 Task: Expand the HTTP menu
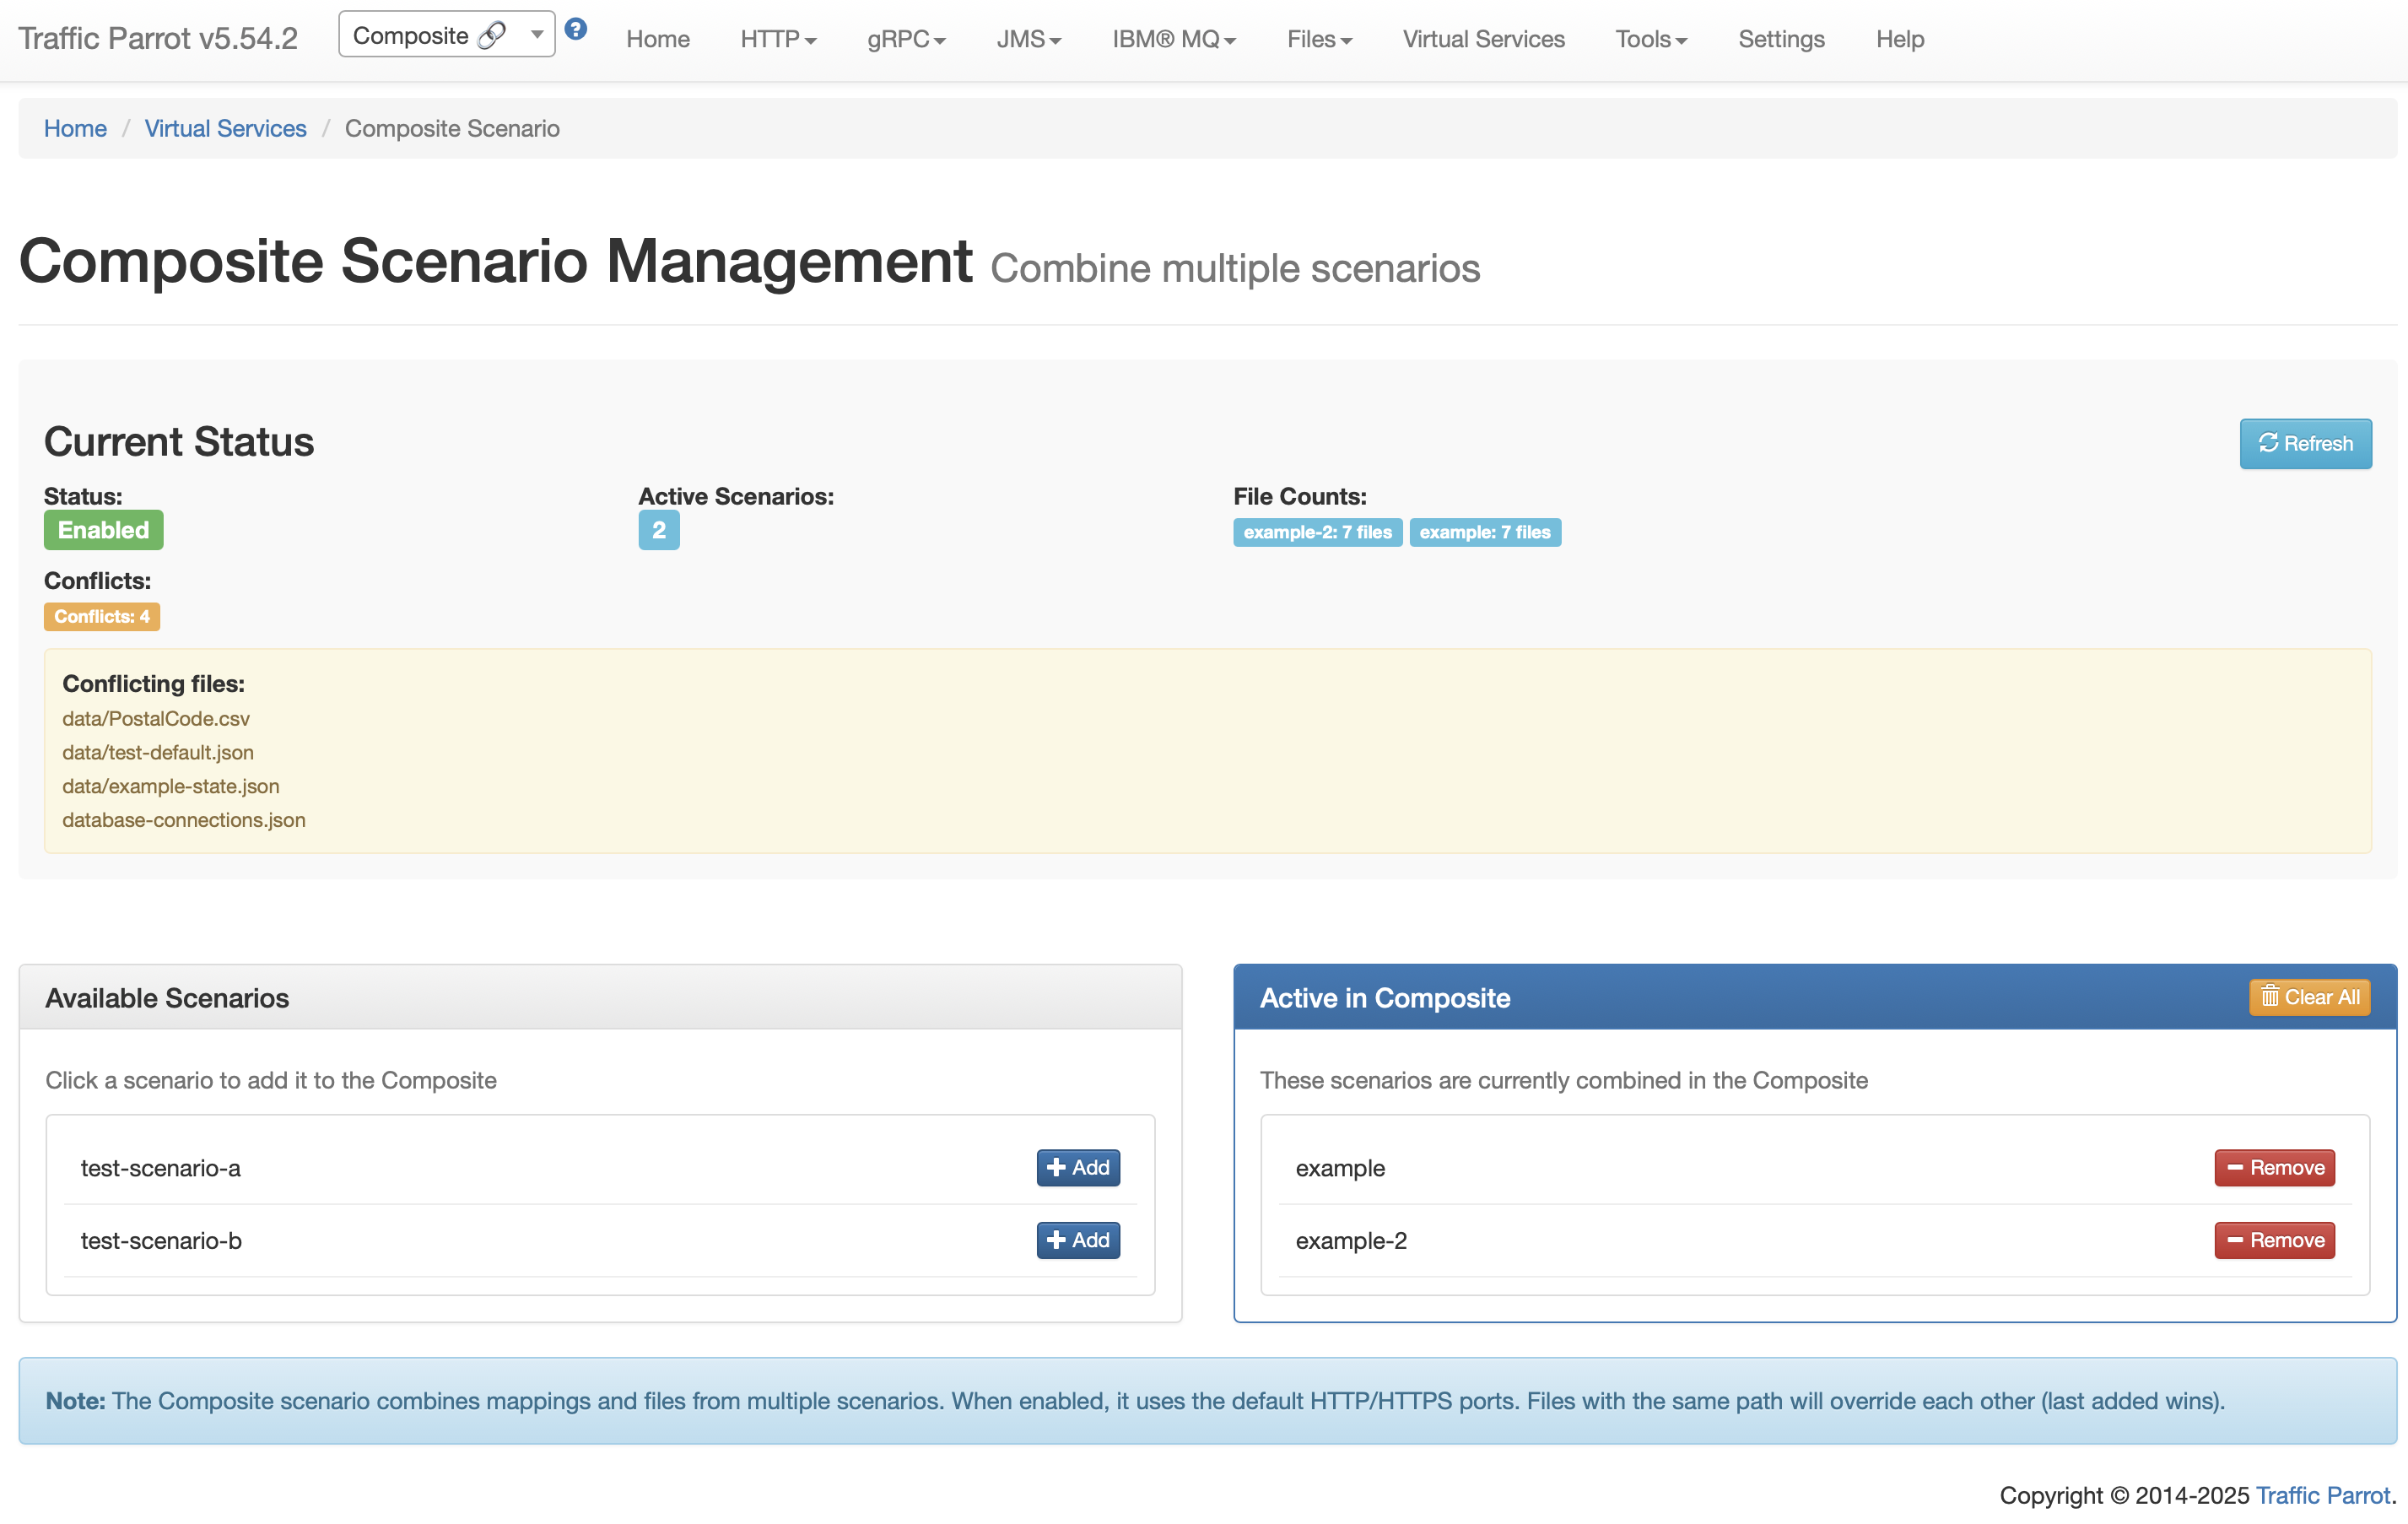pyautogui.click(x=777, y=39)
